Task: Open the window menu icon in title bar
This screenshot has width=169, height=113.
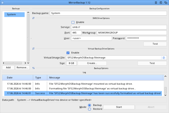Action: coord(156,3)
